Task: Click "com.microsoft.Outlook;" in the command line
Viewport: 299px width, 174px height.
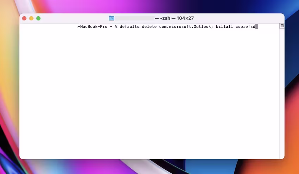Action: [186, 26]
